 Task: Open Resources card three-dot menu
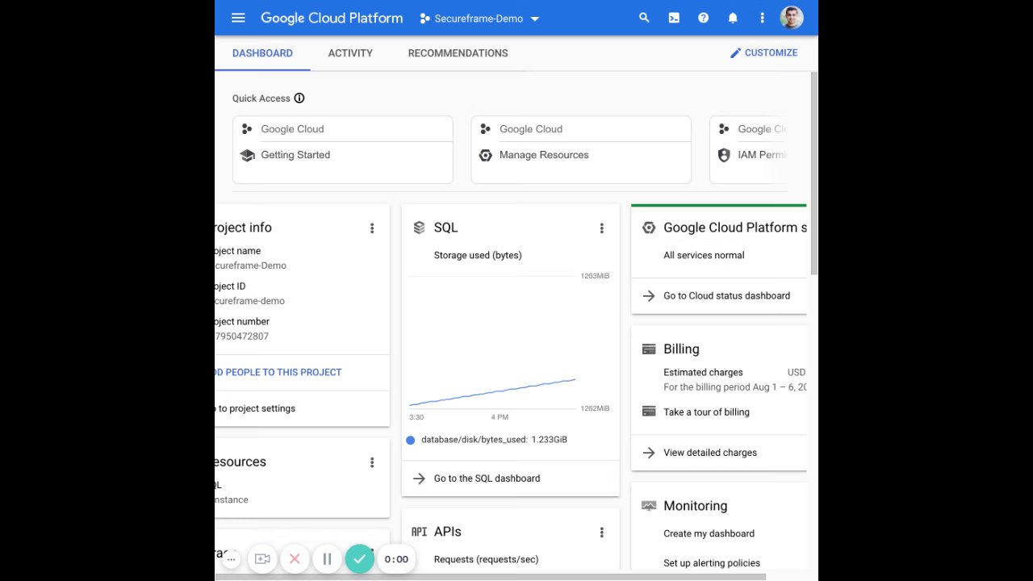[x=372, y=462]
